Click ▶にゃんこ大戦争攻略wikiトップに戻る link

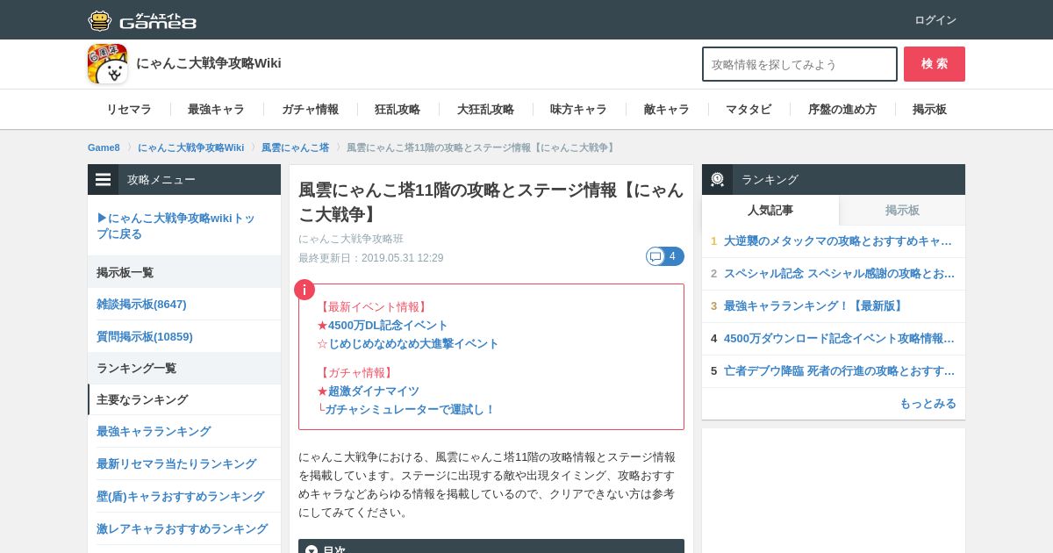[176, 226]
